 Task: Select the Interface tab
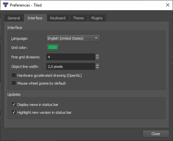[x=35, y=18]
